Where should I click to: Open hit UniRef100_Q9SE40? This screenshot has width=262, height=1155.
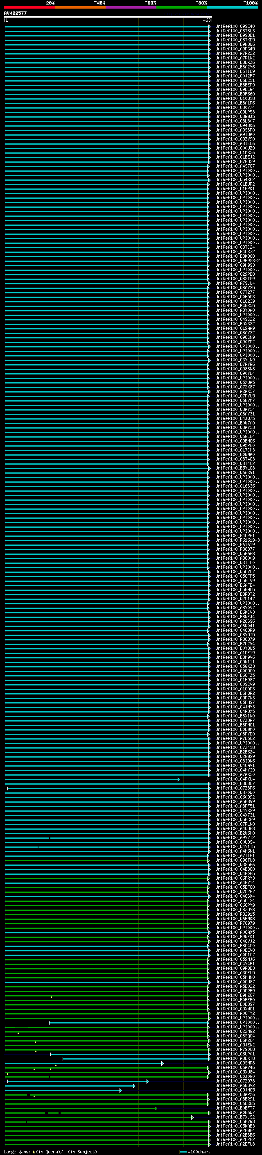click(x=235, y=27)
